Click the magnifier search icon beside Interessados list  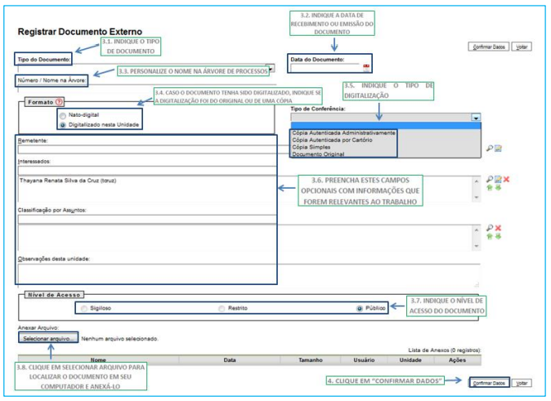(489, 178)
